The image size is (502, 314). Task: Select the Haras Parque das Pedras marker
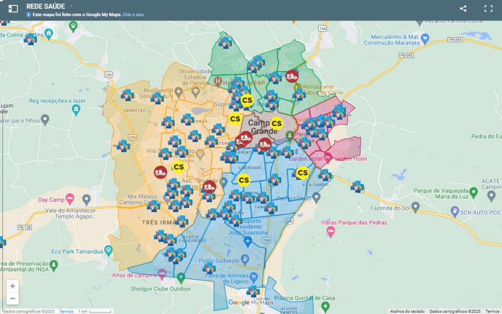click(331, 231)
